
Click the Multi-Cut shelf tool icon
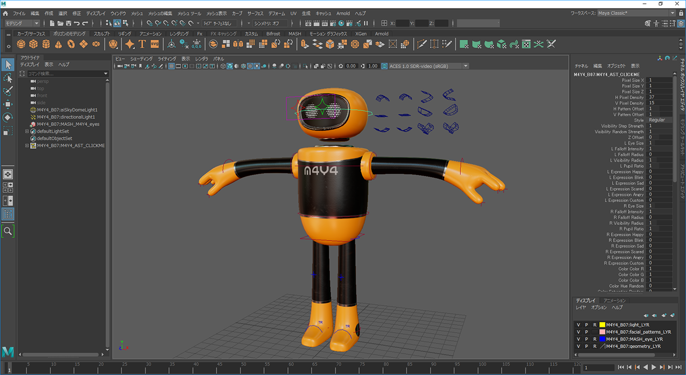[422, 44]
